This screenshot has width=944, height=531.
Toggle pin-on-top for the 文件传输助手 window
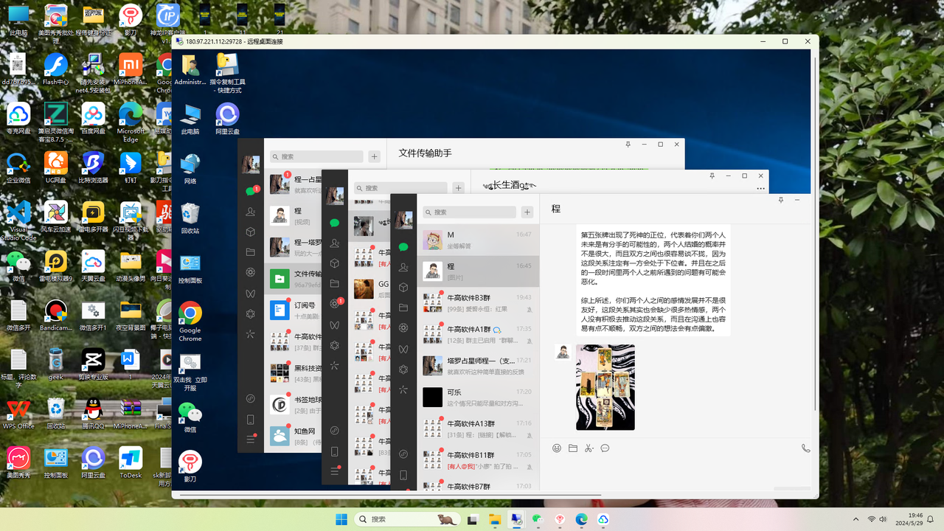(628, 145)
